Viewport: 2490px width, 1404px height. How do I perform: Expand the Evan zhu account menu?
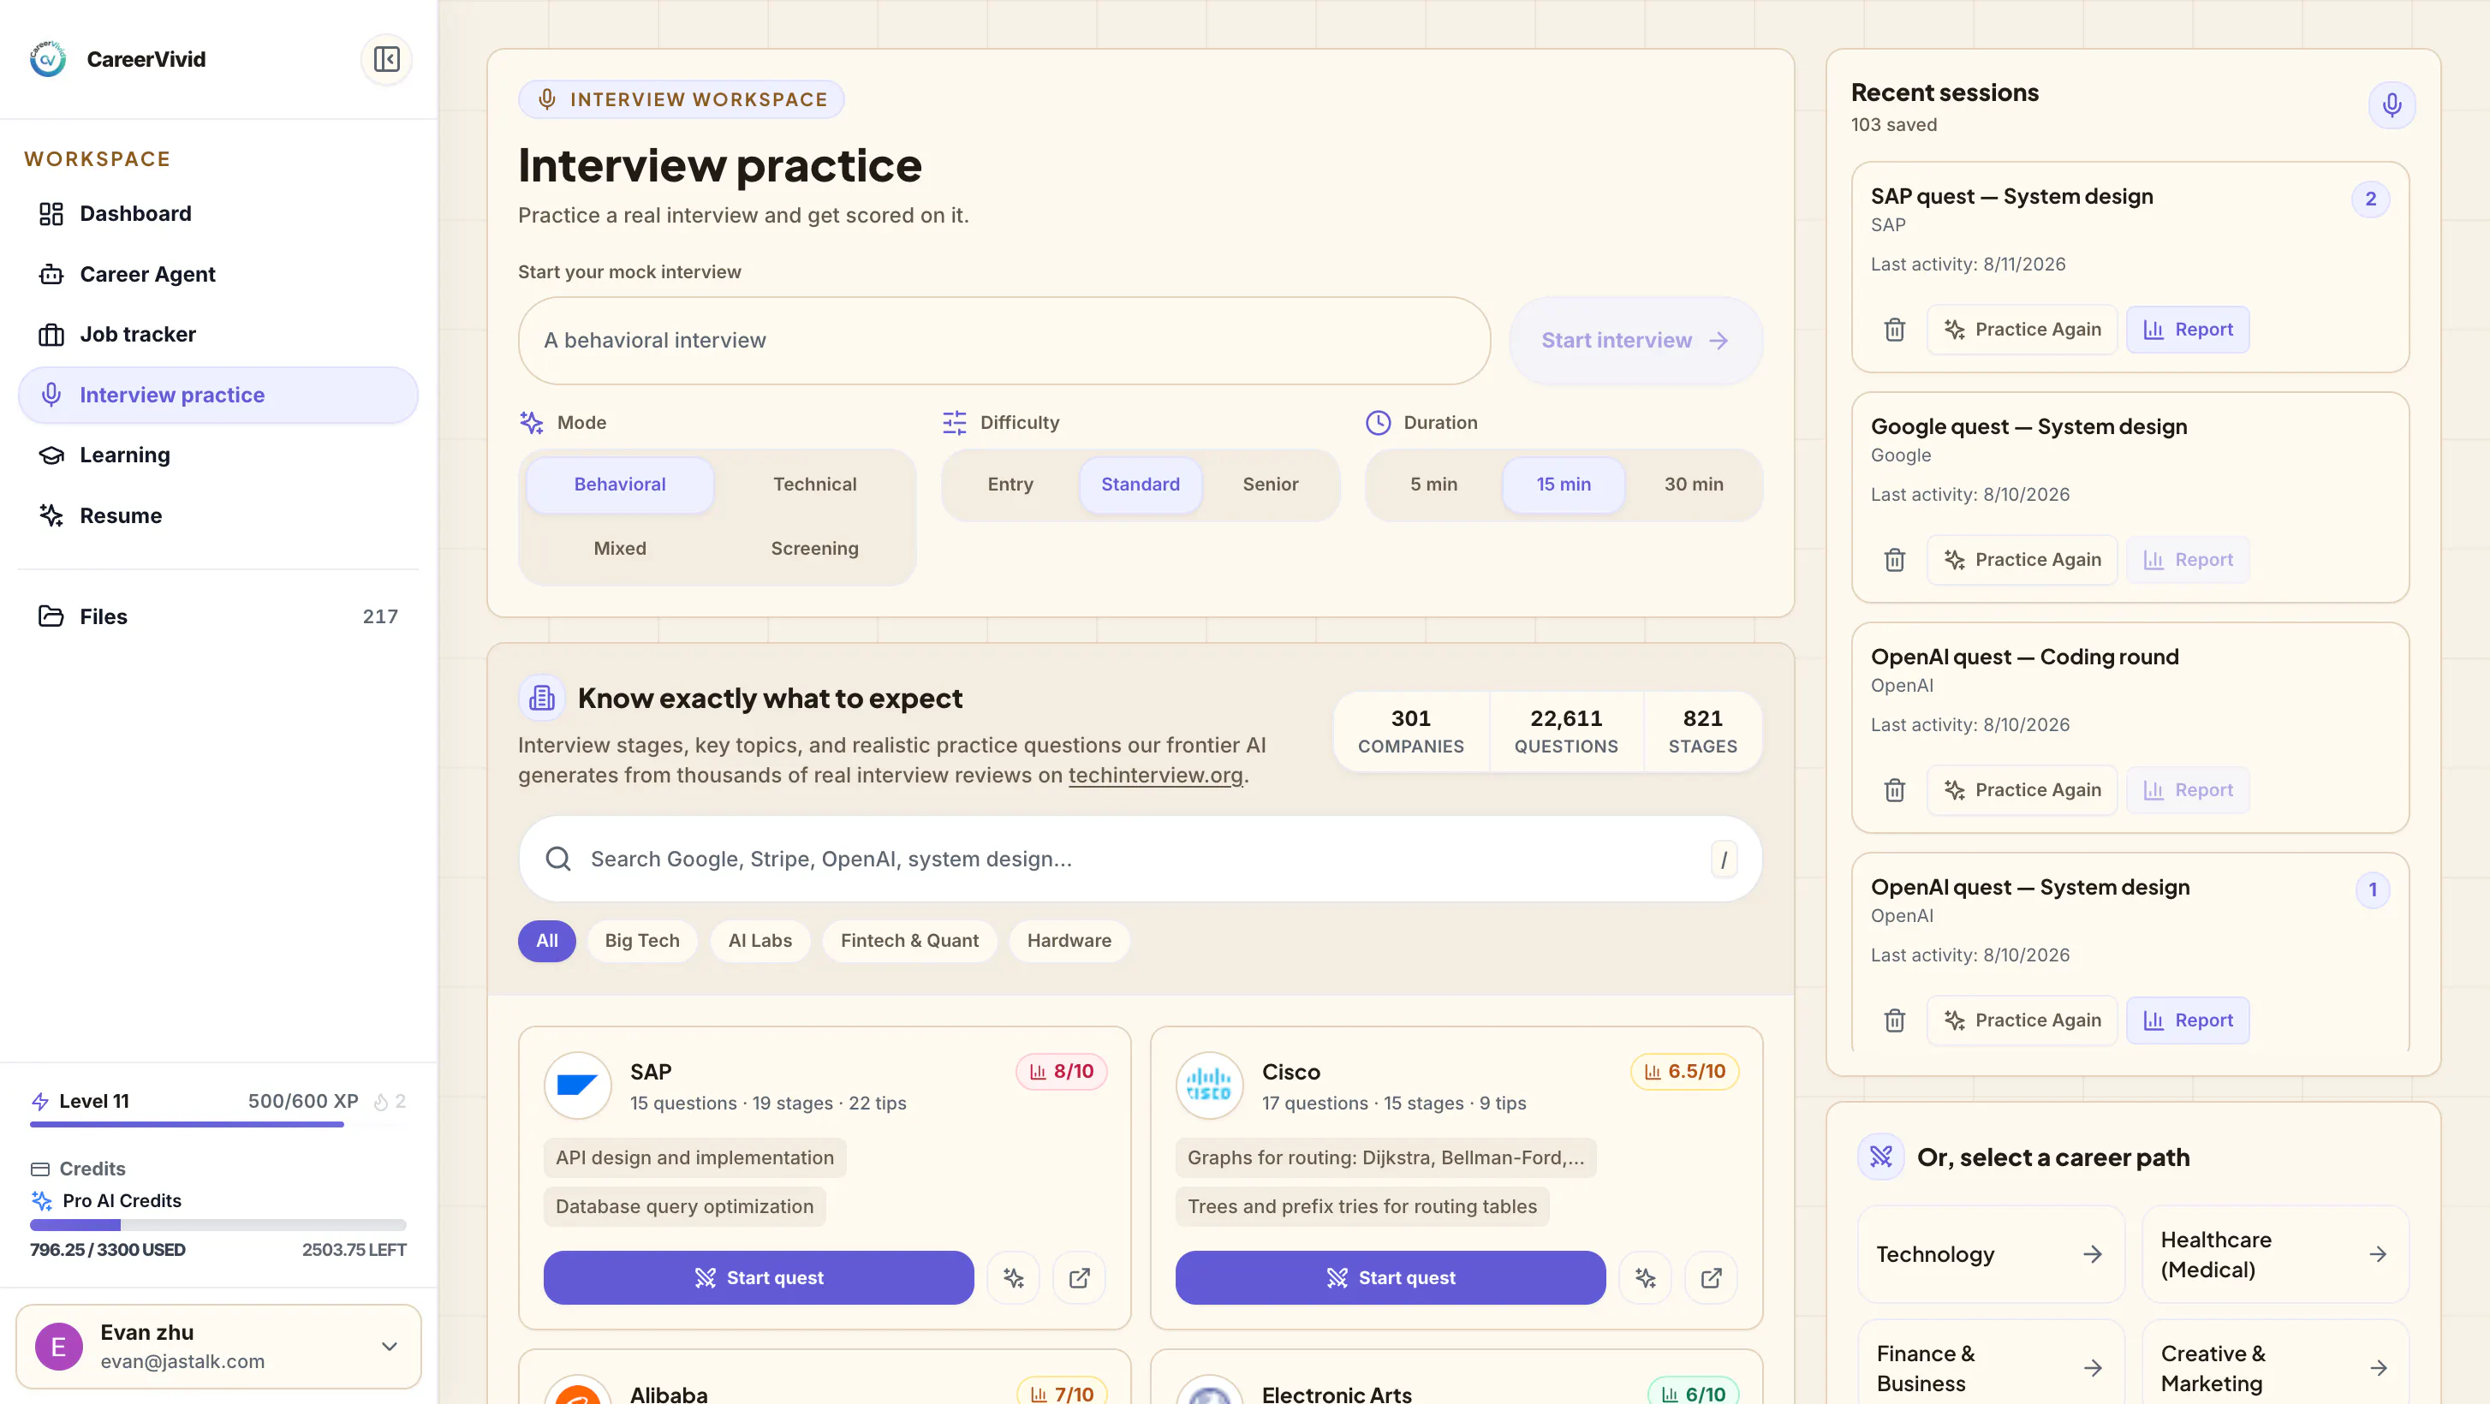[218, 1346]
